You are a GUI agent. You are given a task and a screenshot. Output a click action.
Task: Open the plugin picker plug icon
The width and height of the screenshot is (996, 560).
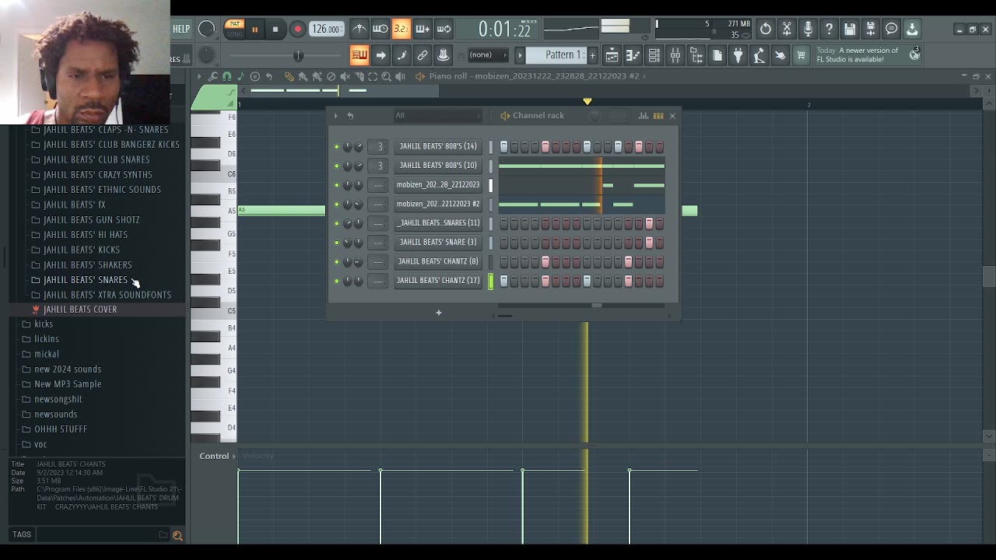pyautogui.click(x=738, y=55)
